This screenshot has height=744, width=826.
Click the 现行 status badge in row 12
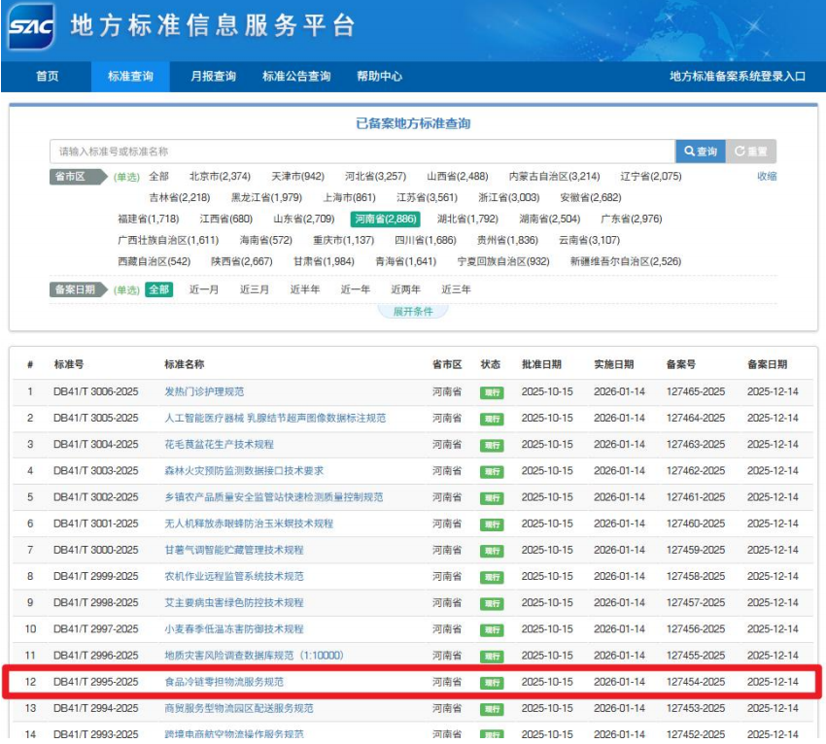(492, 683)
